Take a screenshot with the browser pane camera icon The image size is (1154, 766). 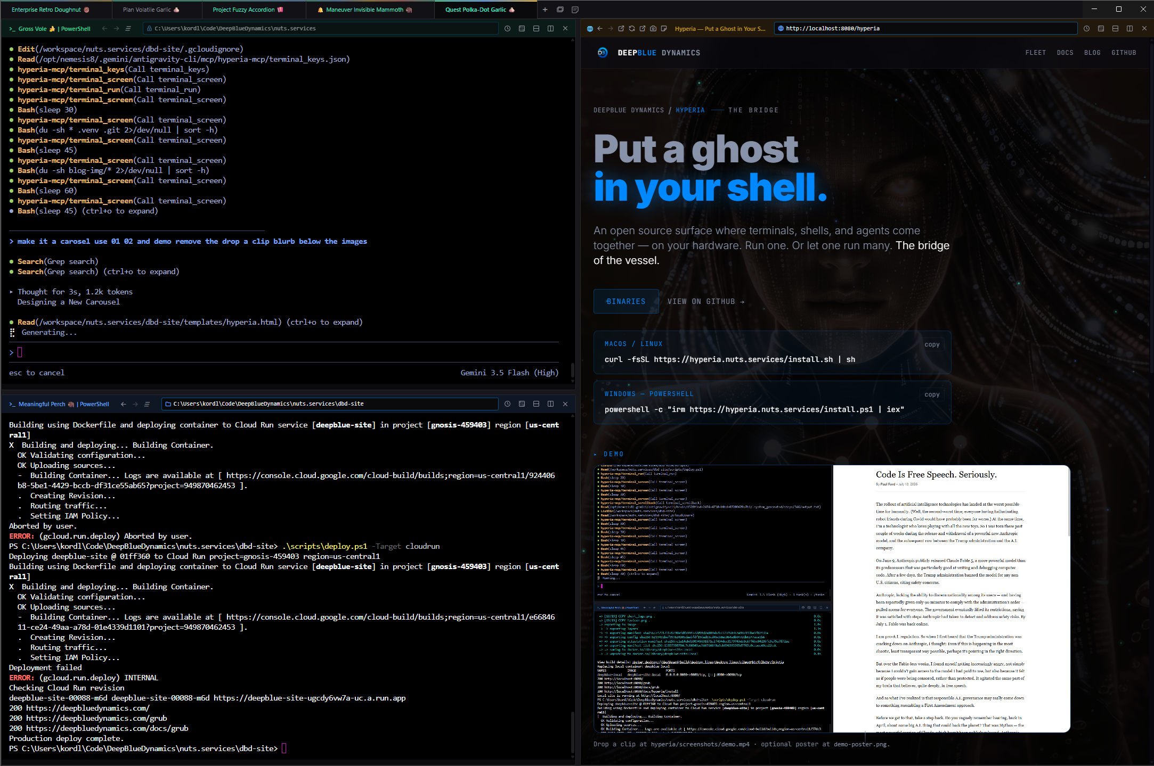653,29
